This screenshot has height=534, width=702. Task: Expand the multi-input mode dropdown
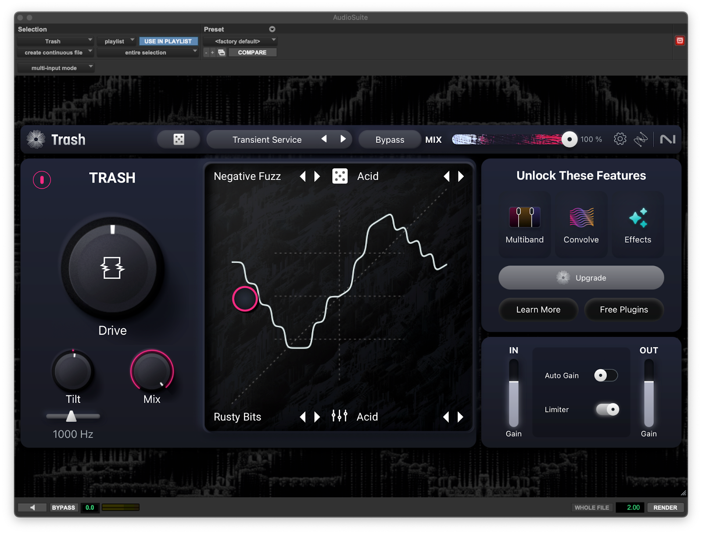coord(56,68)
